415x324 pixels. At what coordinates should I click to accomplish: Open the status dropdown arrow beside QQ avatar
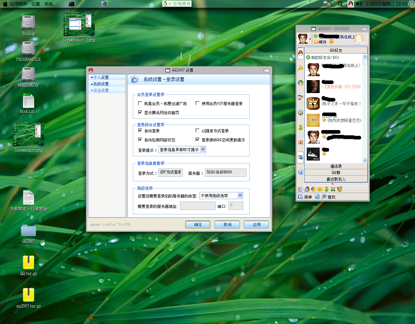(310, 39)
